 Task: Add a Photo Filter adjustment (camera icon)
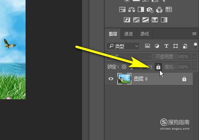(150, 10)
